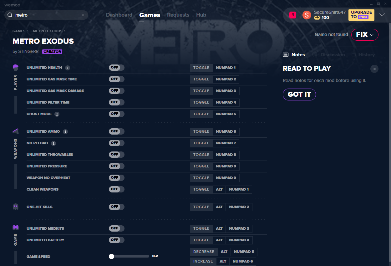Click the NUMPAD 1 hotkey for Unlimited Health
This screenshot has width=391, height=266.
[226, 68]
